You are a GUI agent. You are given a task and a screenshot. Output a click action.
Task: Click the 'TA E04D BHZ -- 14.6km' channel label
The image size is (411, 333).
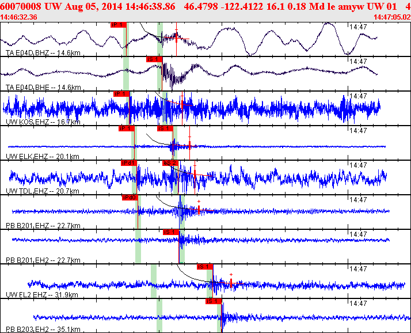[x=43, y=53]
